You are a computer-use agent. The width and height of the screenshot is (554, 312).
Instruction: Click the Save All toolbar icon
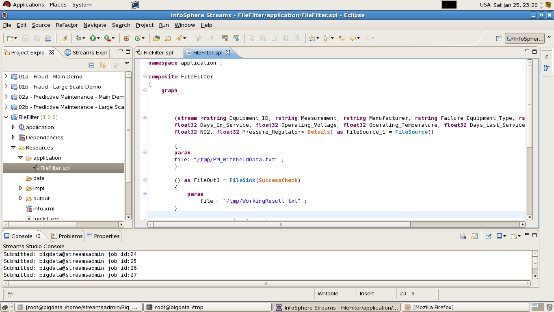[x=37, y=38]
